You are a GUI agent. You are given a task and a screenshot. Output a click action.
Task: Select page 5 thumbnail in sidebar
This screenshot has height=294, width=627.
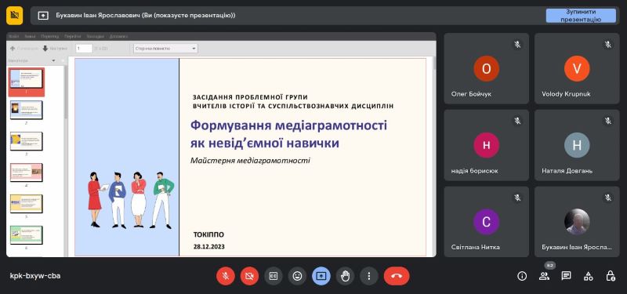27,204
